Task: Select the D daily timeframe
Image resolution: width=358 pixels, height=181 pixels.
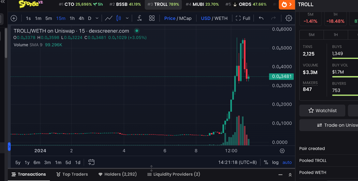Action: (x=90, y=18)
